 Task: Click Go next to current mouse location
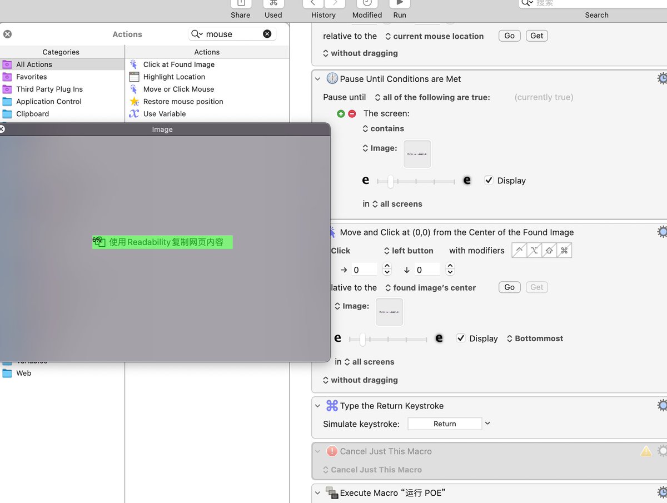click(510, 36)
